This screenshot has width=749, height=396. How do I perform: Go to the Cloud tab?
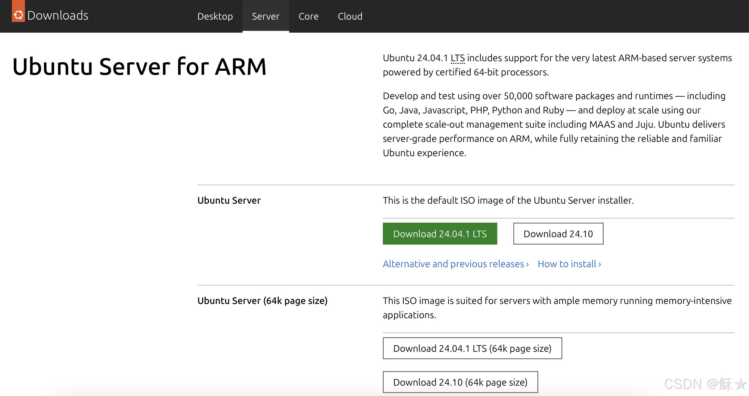(350, 16)
